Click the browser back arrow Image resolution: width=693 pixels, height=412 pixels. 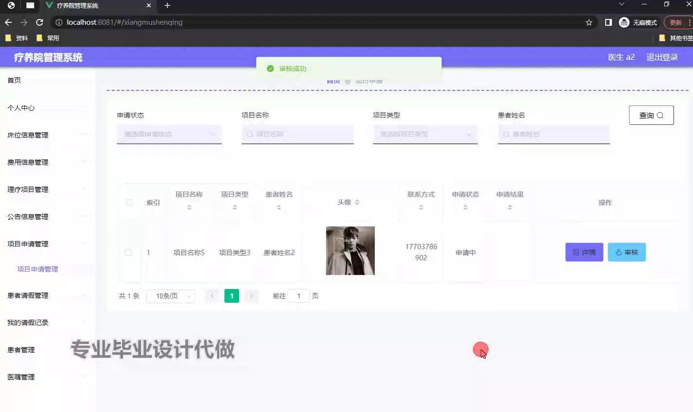(8, 22)
